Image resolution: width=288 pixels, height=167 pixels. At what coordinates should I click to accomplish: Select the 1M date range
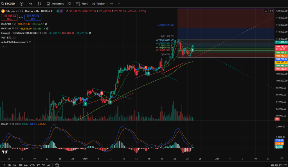click(x=15, y=165)
